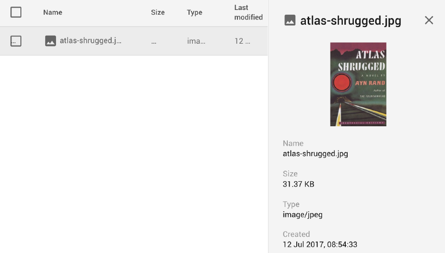Click the '12 ...' last modified cell
Viewport: 445px width, 253px height.
(x=242, y=41)
